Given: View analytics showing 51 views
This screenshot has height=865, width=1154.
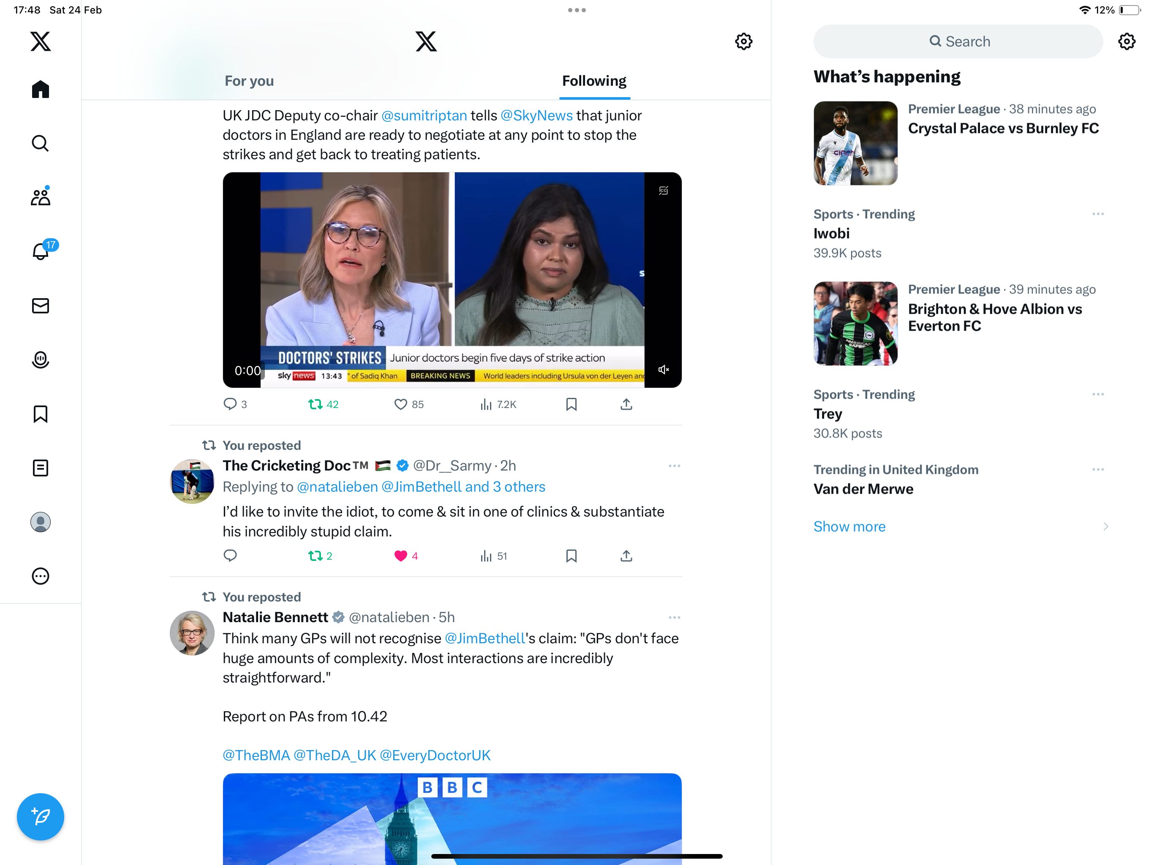Looking at the screenshot, I should tap(493, 556).
